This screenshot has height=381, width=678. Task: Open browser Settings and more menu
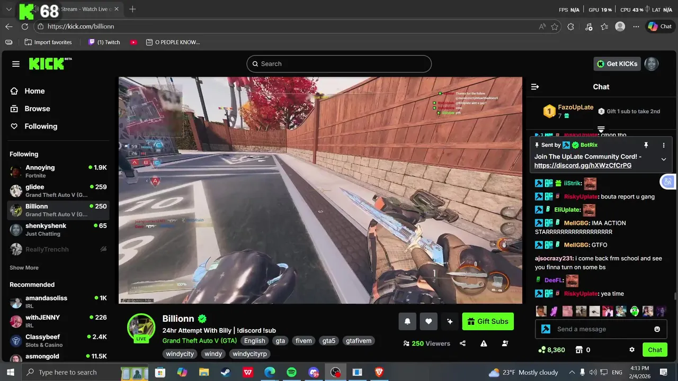636,26
